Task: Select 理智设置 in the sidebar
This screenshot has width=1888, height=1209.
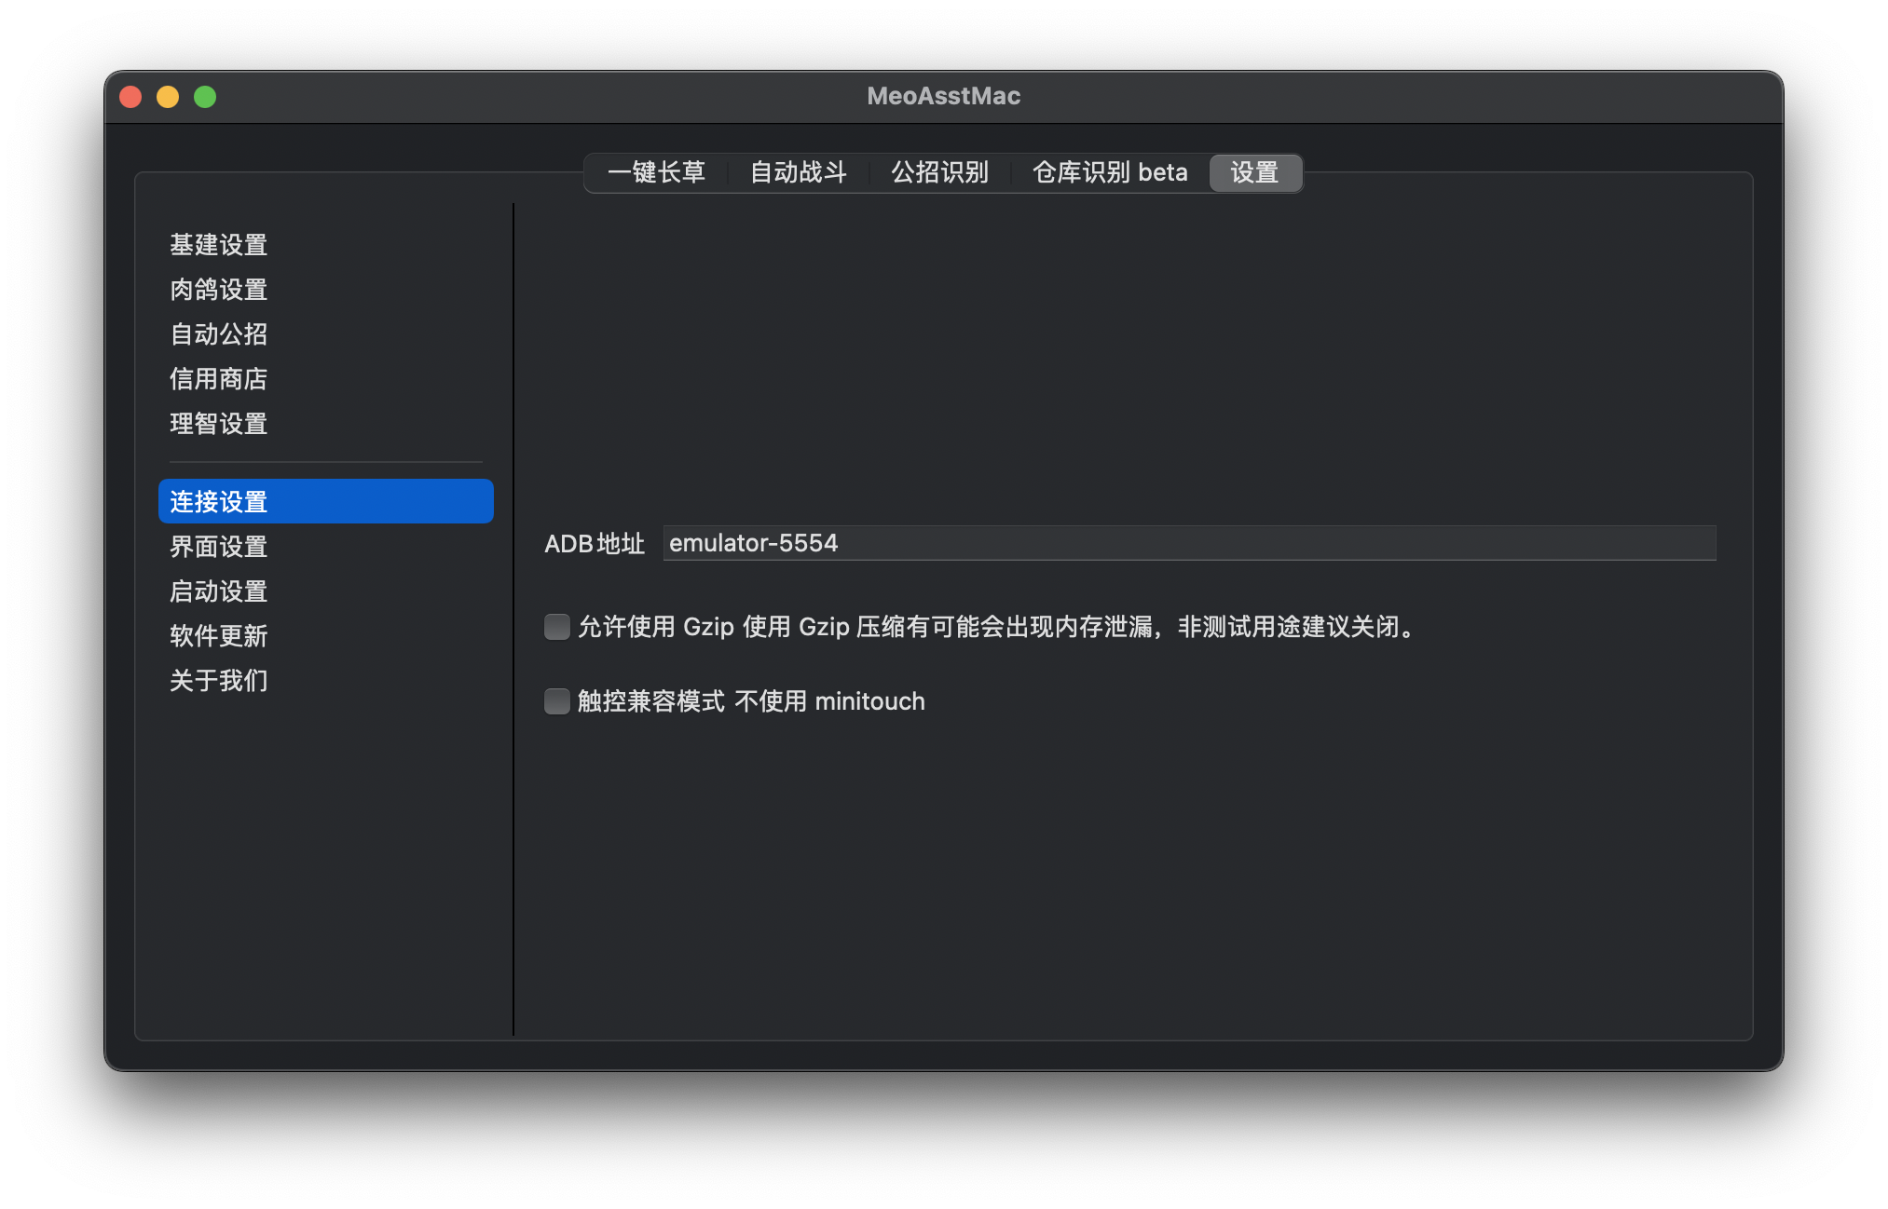Action: [325, 424]
